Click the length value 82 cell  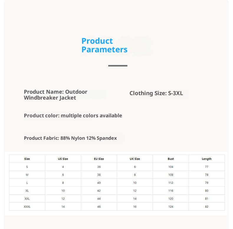pyautogui.click(x=206, y=207)
